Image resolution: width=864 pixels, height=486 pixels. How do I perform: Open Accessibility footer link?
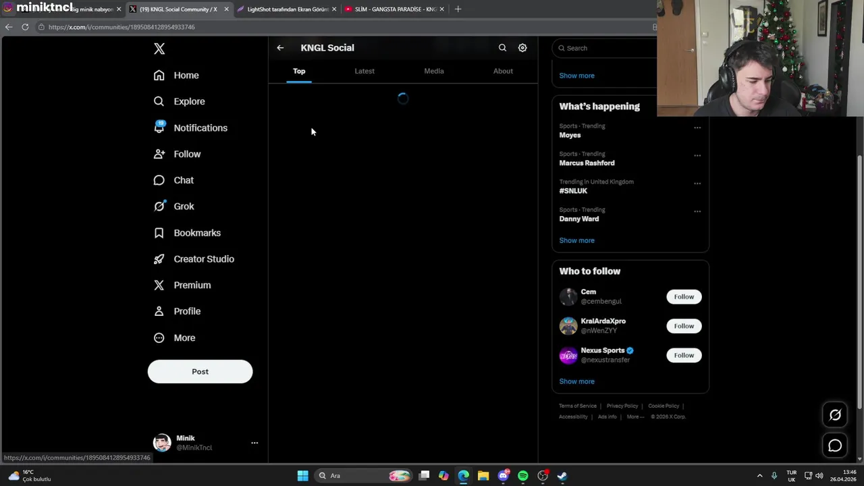click(x=573, y=416)
